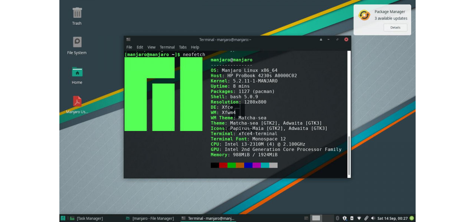This screenshot has height=222, width=475.
Task: Click the 'Terminal Font: Monospace 12' line
Action: [x=248, y=139]
